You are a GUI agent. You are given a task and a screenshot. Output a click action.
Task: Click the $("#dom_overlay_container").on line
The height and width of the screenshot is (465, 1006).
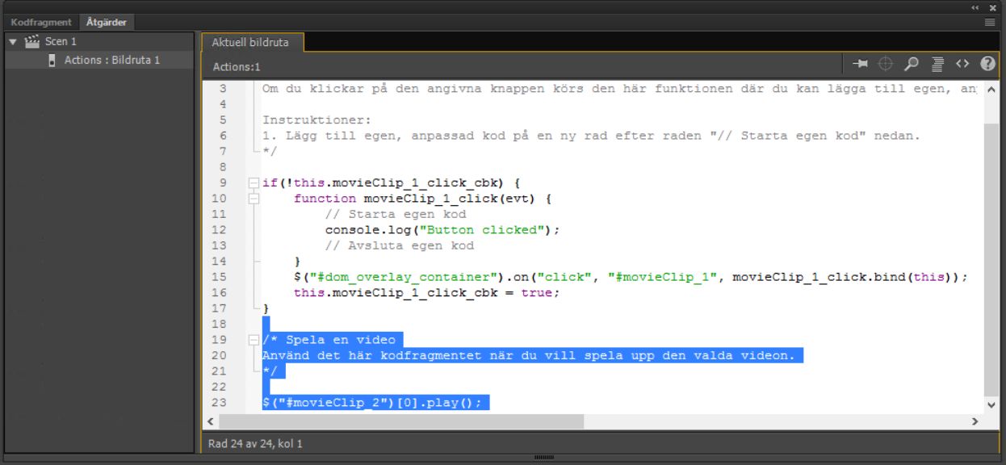click(631, 277)
